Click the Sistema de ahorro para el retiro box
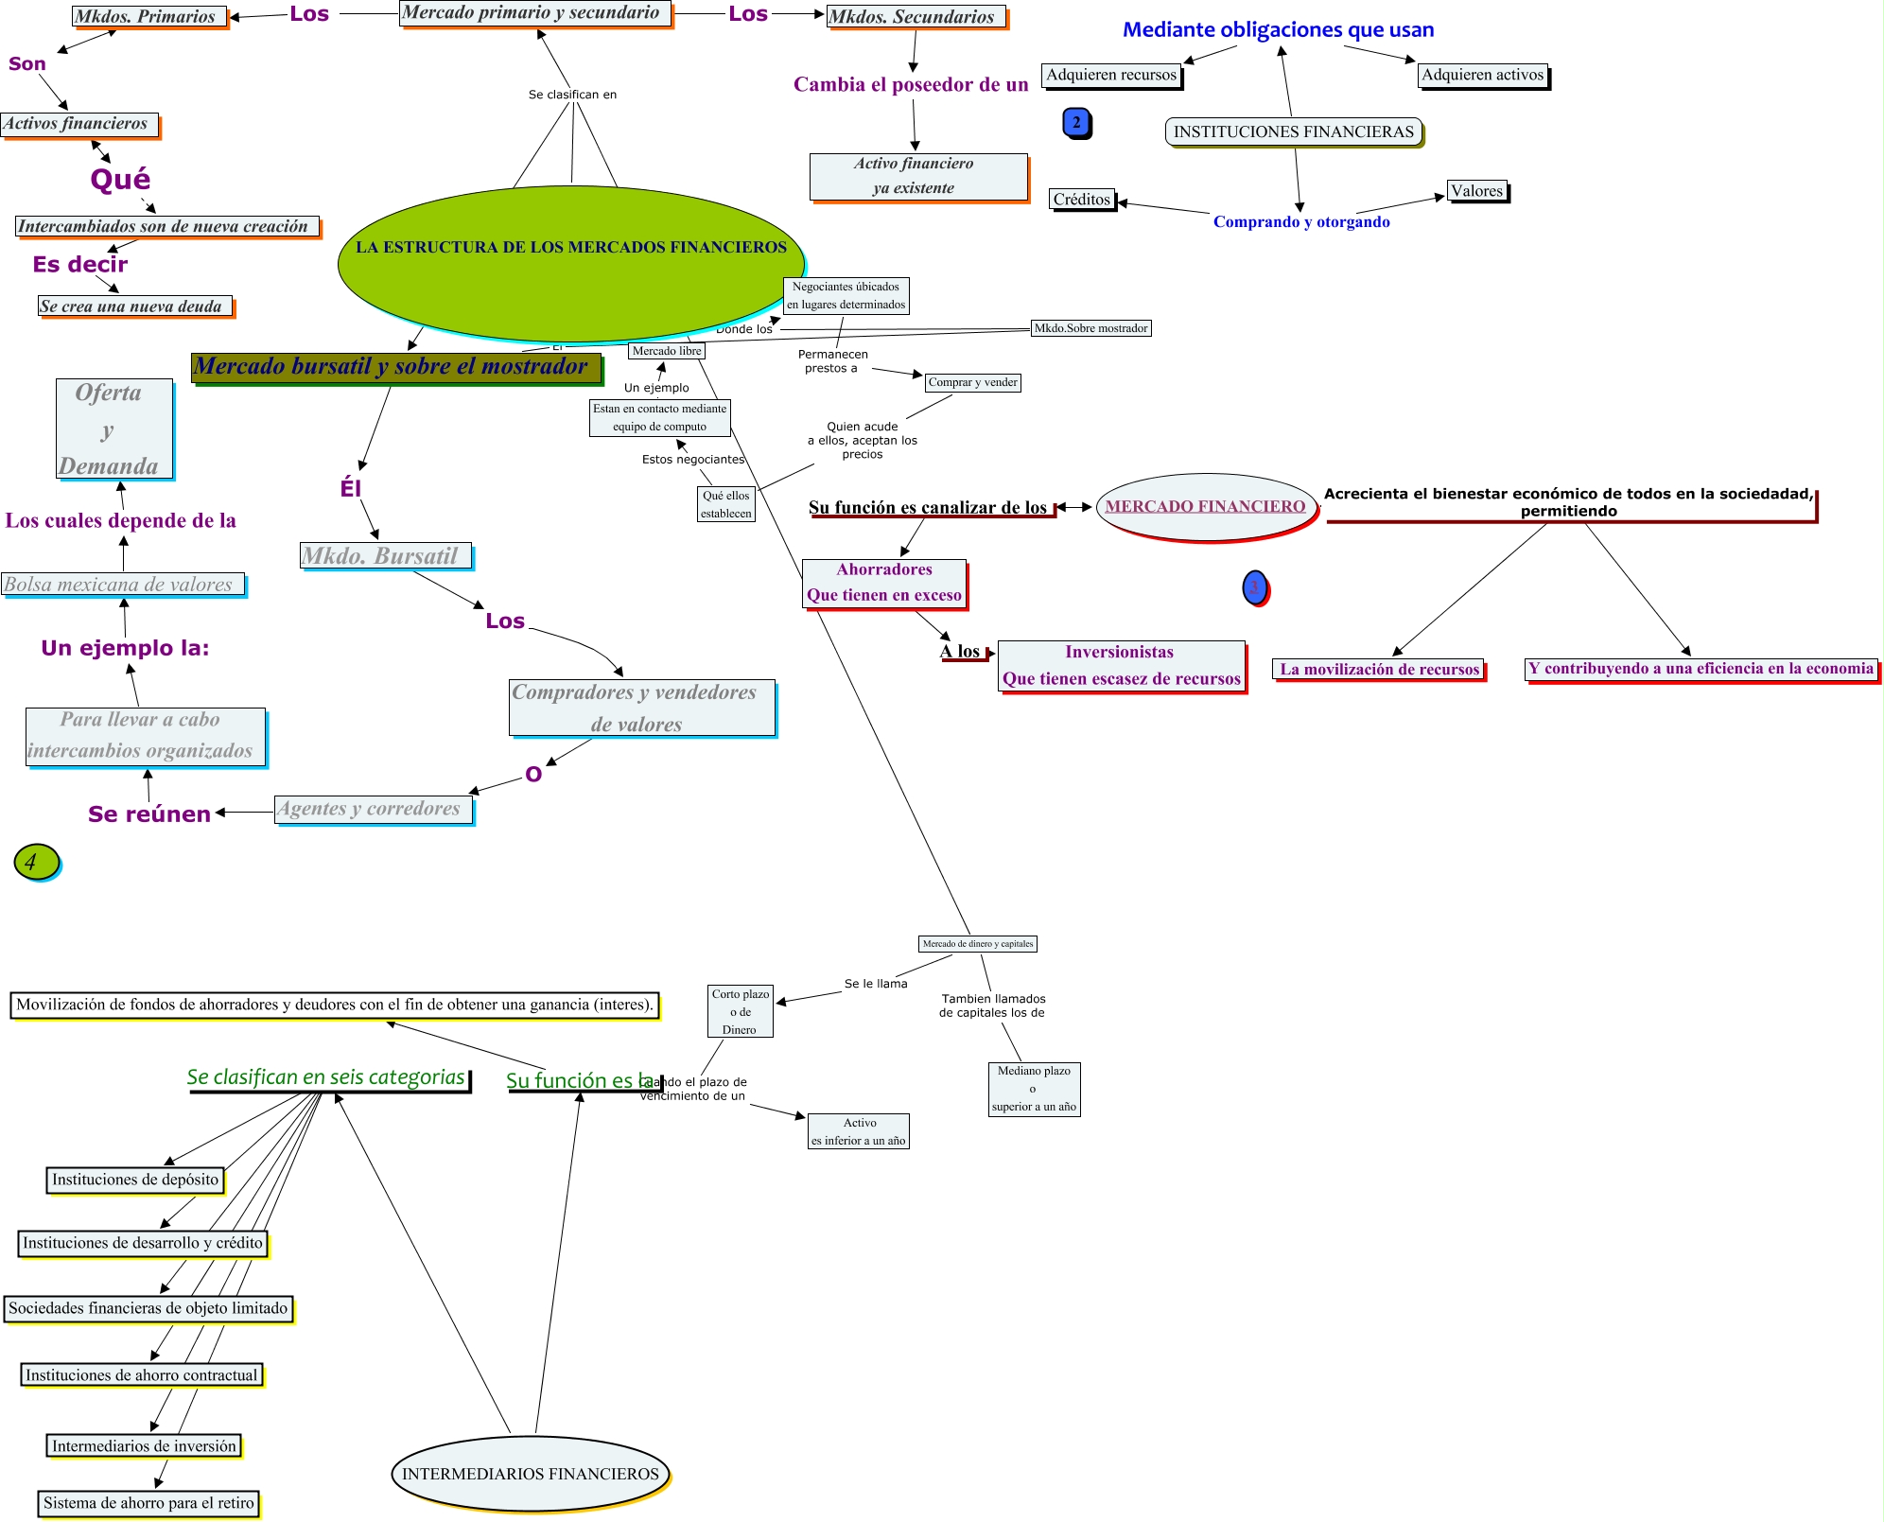The image size is (1884, 1522). pyautogui.click(x=148, y=1503)
